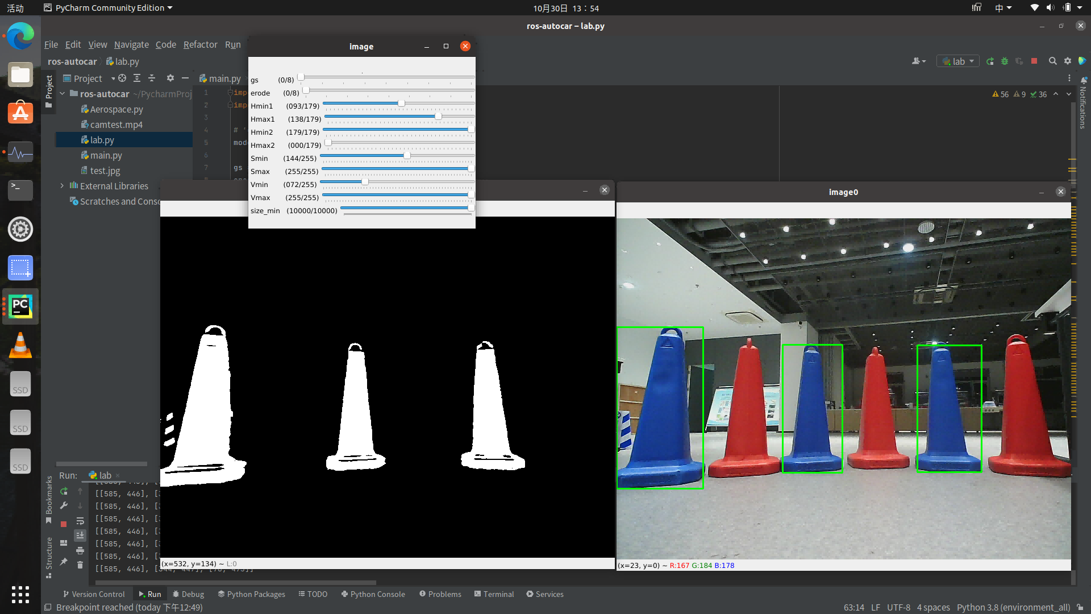Pin the Run tab
The height and width of the screenshot is (614, 1091).
click(x=64, y=562)
